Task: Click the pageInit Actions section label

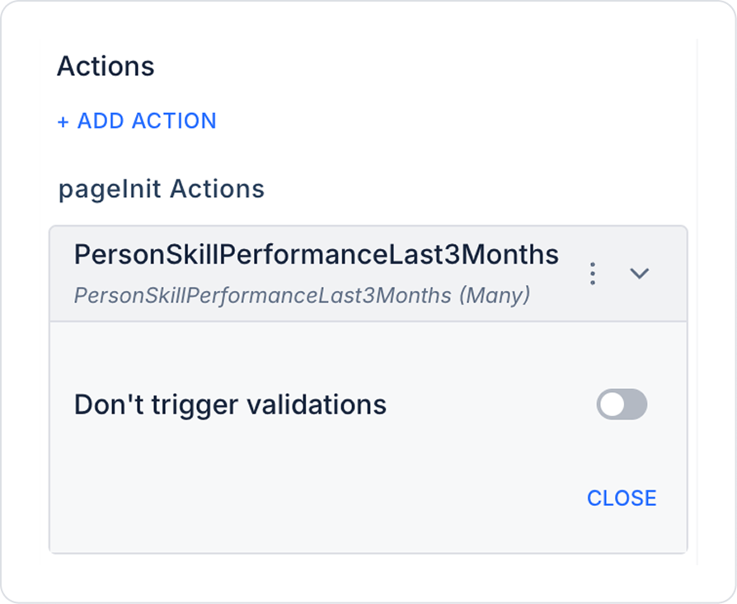Action: pyautogui.click(x=162, y=189)
